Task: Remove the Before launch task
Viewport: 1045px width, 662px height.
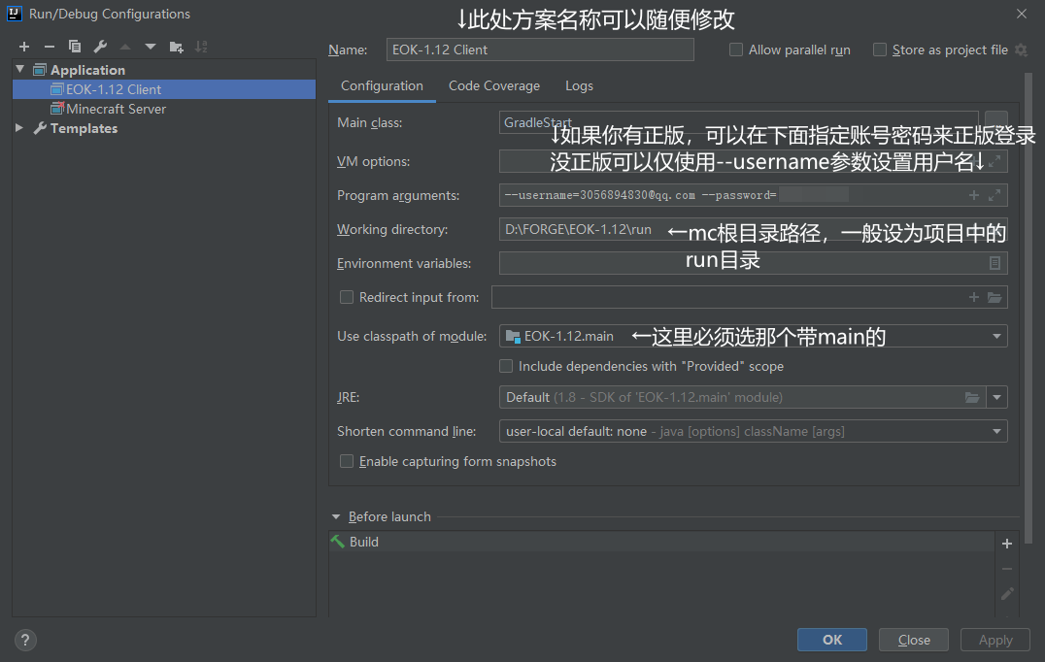Action: [x=1007, y=569]
